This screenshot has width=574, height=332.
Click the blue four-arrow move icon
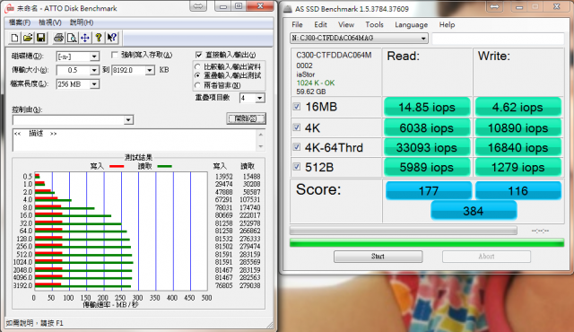(85, 38)
